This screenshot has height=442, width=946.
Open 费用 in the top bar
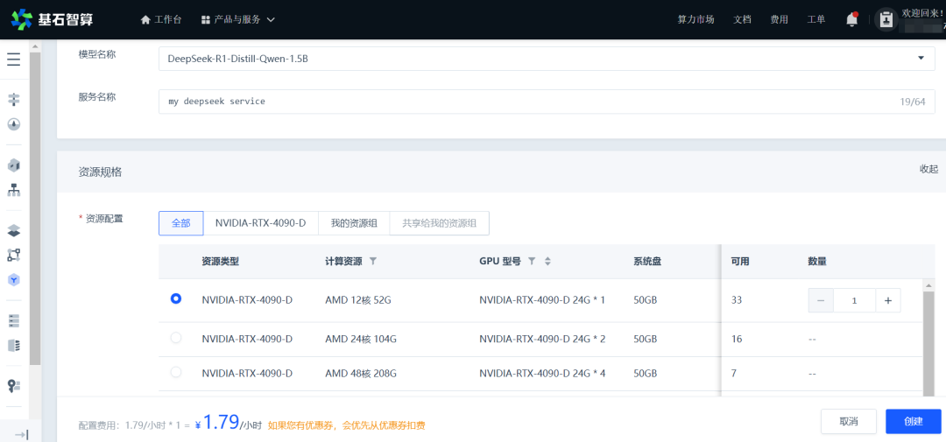tap(779, 19)
